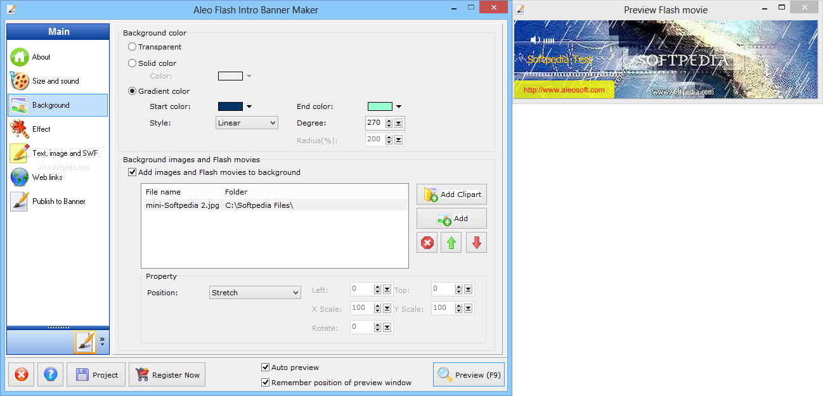Click the dark blue Start color swatch
Screen dimensions: 823x396
pos(230,106)
